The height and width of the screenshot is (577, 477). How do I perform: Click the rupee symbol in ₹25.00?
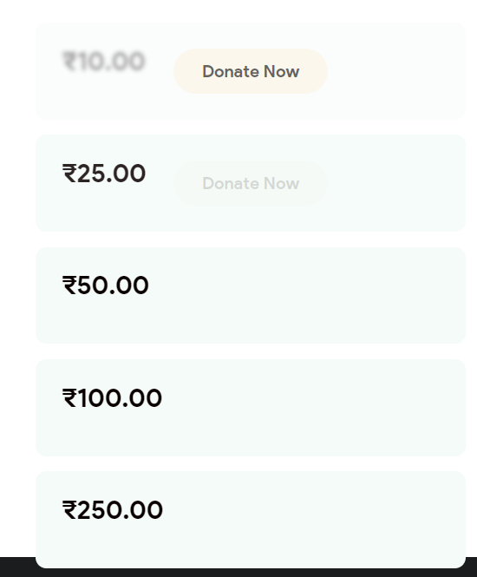point(69,174)
